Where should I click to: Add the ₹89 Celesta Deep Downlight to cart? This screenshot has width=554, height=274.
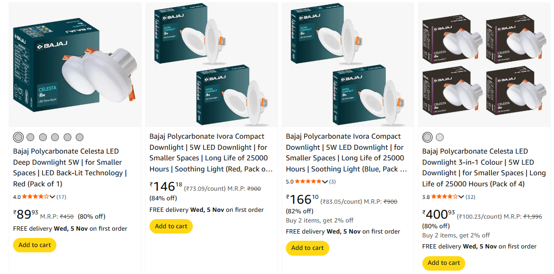[35, 245]
